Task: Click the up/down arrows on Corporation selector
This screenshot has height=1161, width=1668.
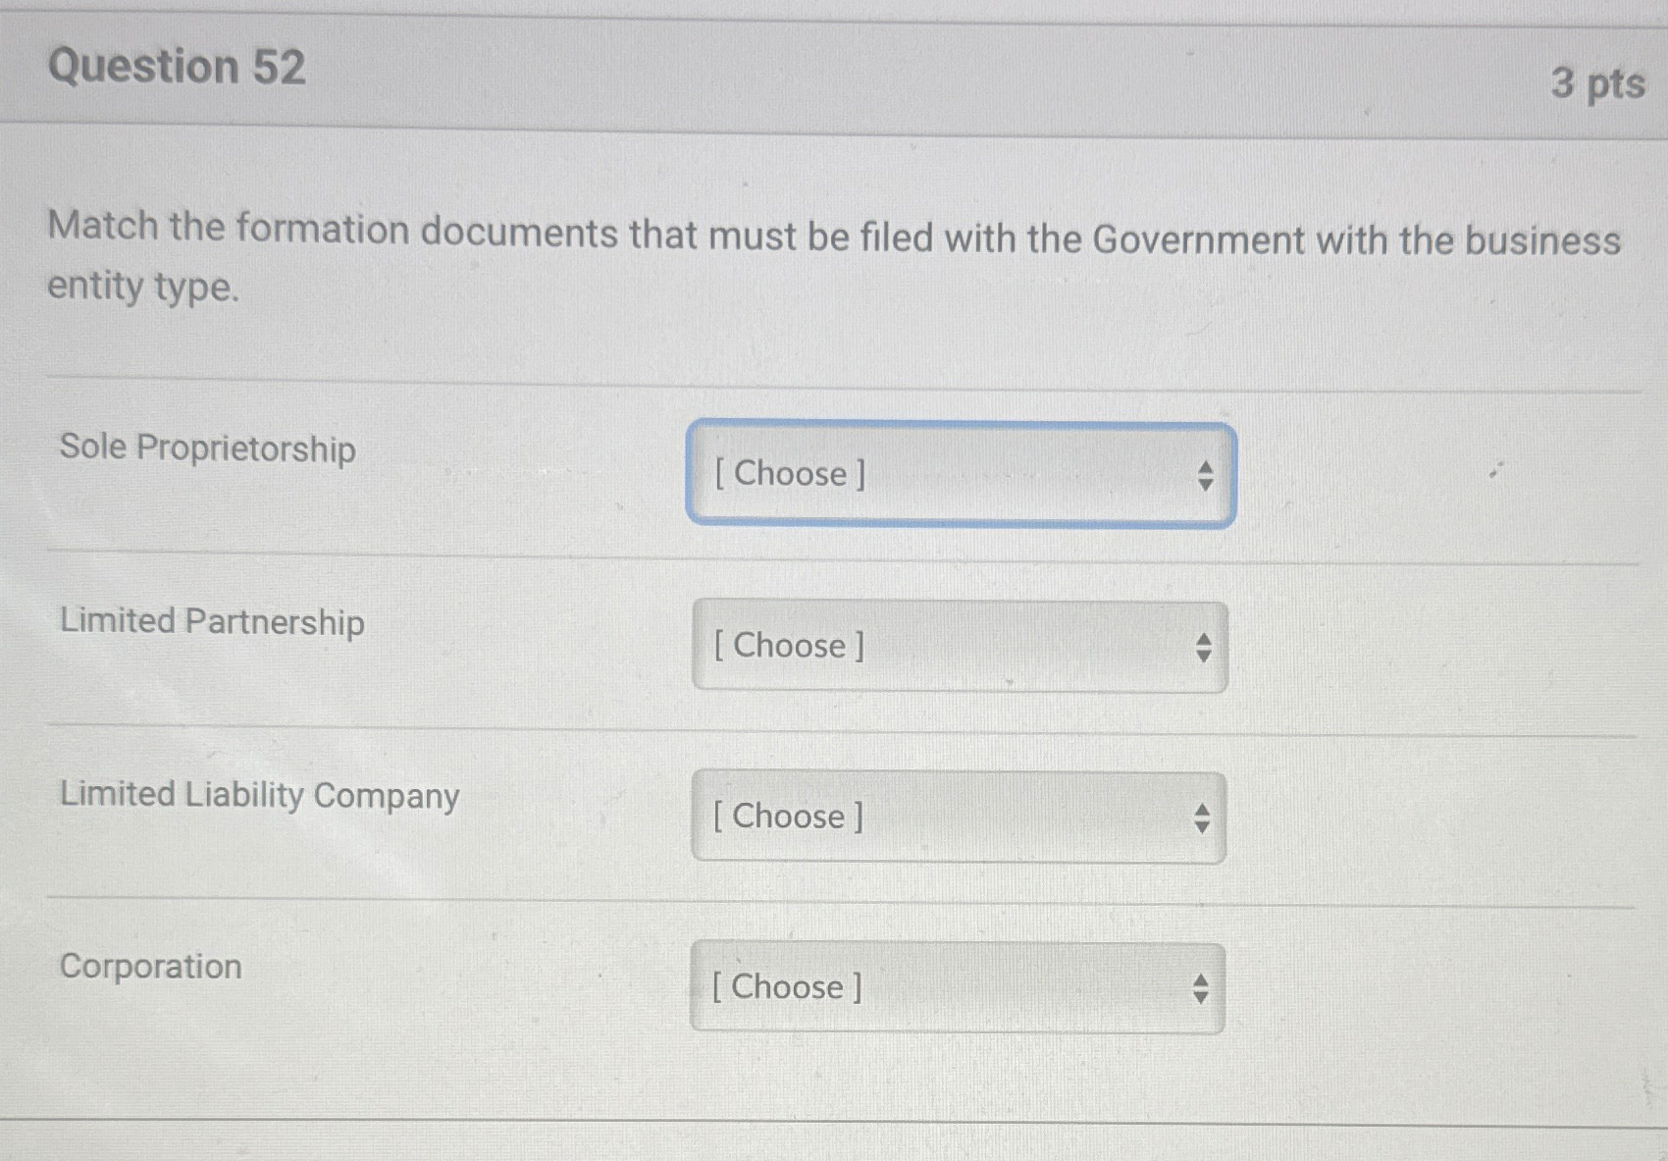Action: 1201,988
